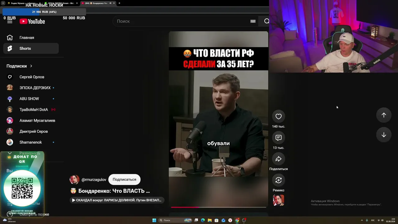Close the EPOHA DERZKIH Stream tab

77,3
